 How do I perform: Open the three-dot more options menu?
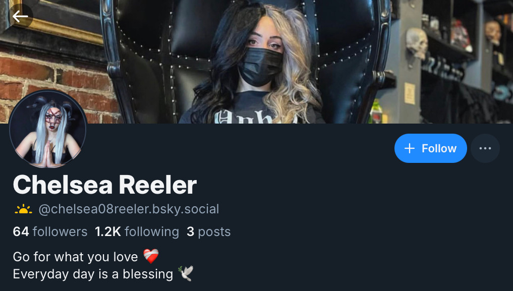pyautogui.click(x=485, y=148)
